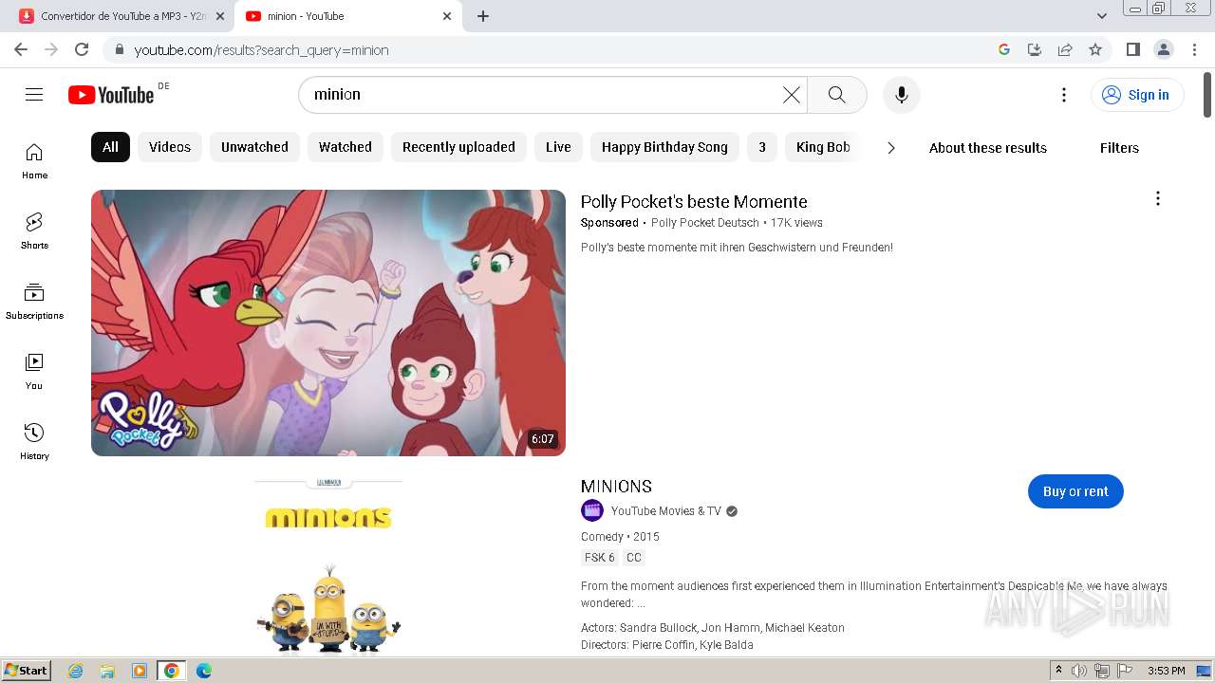This screenshot has height=683, width=1215.
Task: Click the Sign in button
Action: (1137, 95)
